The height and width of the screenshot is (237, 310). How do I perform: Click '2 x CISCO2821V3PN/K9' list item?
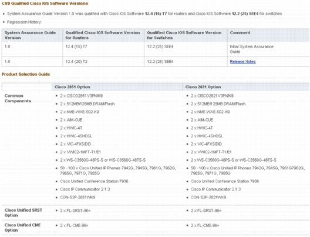tap(212, 96)
